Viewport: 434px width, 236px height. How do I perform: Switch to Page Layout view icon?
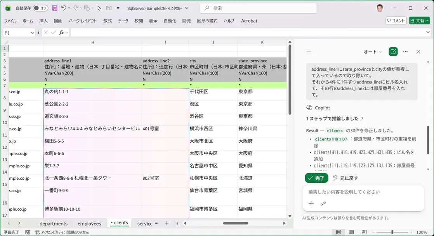click(x=351, y=232)
